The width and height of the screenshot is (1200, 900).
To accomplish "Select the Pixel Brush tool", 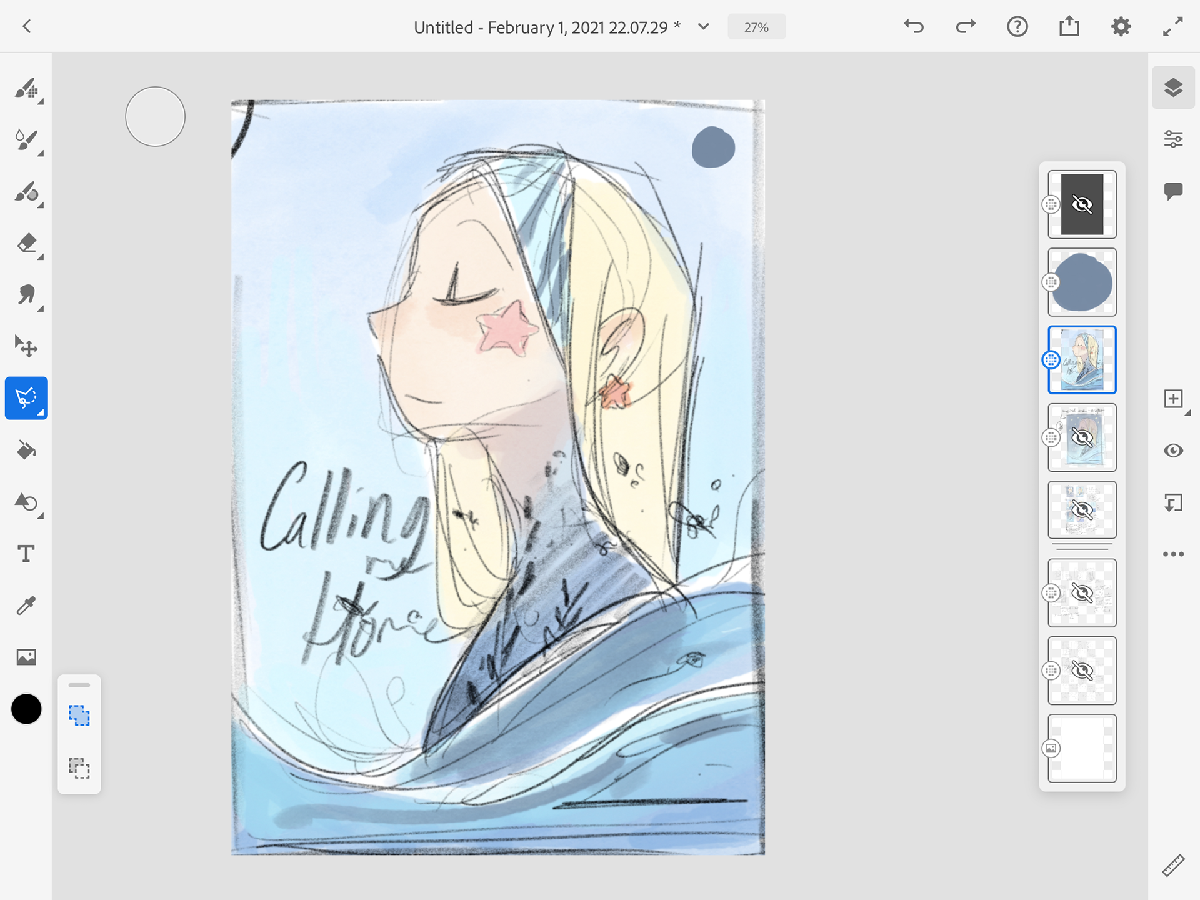I will coord(26,89).
